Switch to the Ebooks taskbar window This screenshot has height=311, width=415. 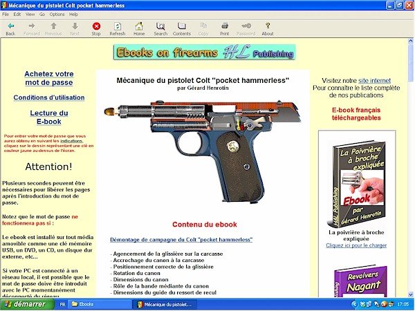coord(99,304)
